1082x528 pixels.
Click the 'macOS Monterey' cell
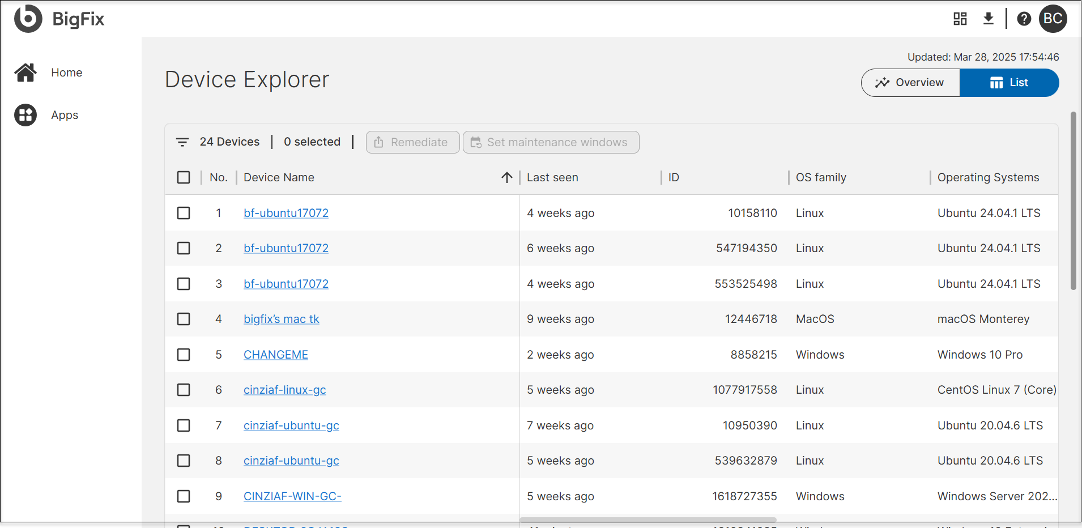coord(983,319)
